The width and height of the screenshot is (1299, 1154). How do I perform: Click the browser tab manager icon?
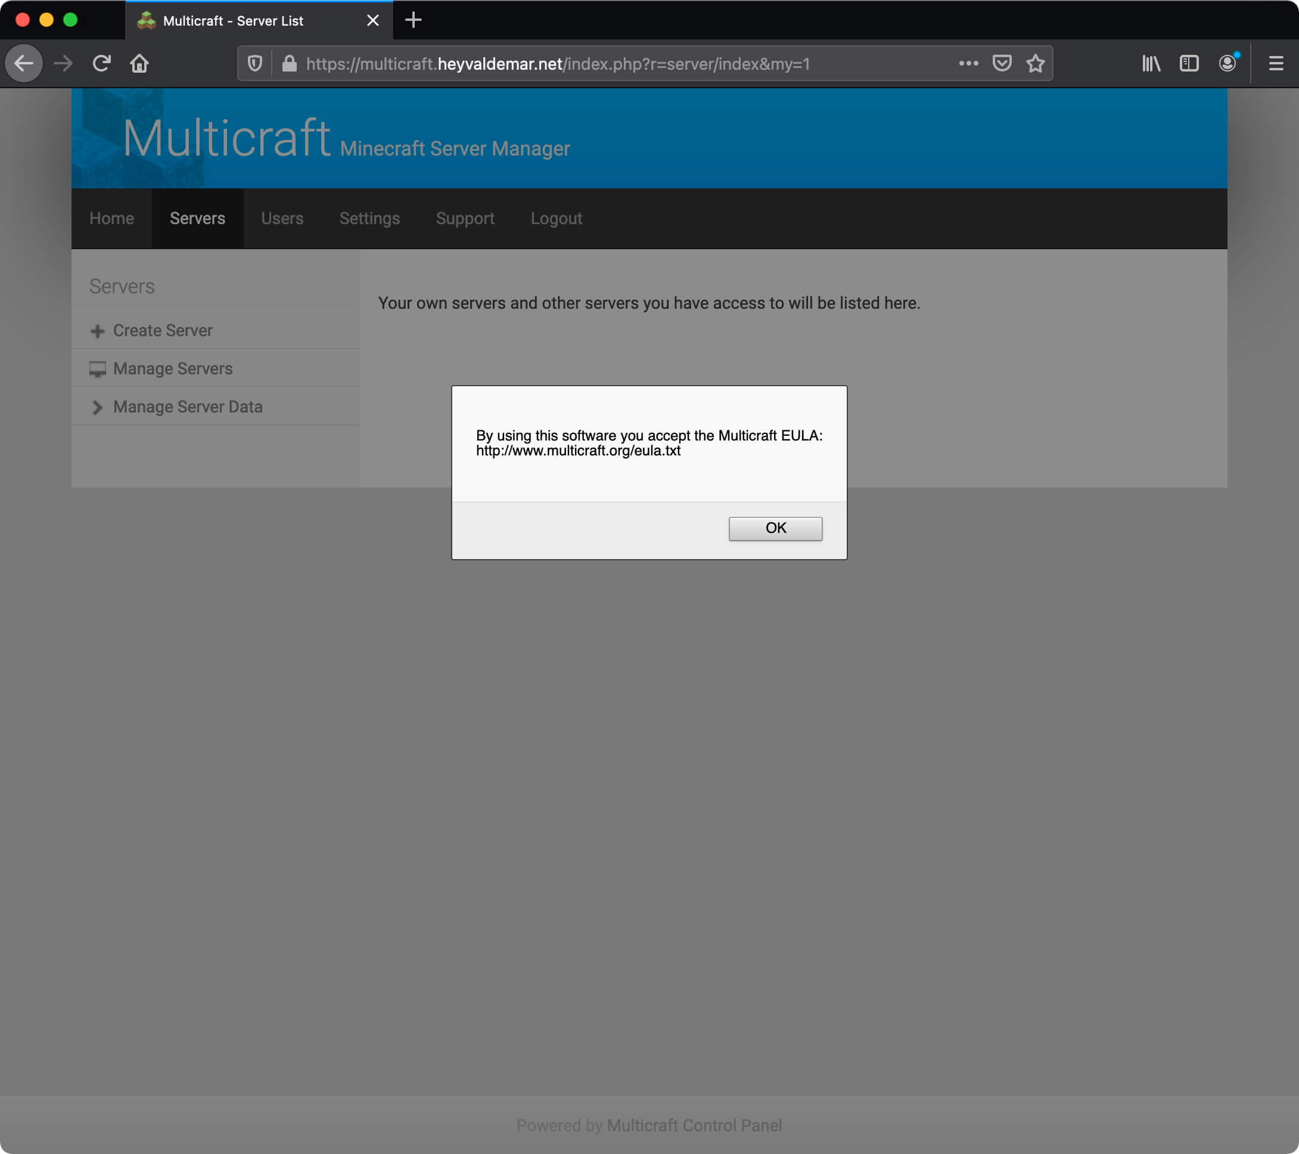tap(1189, 64)
